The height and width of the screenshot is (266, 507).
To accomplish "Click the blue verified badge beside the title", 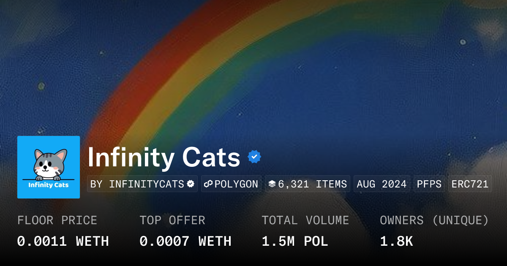I will click(x=254, y=157).
